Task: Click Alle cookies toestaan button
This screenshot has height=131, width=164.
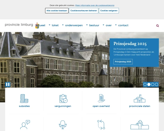Action: tap(57, 11)
